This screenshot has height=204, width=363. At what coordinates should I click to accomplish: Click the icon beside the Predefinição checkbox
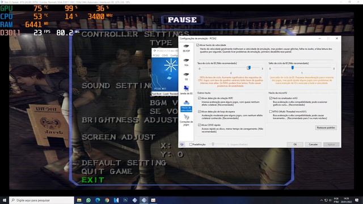click(182, 144)
